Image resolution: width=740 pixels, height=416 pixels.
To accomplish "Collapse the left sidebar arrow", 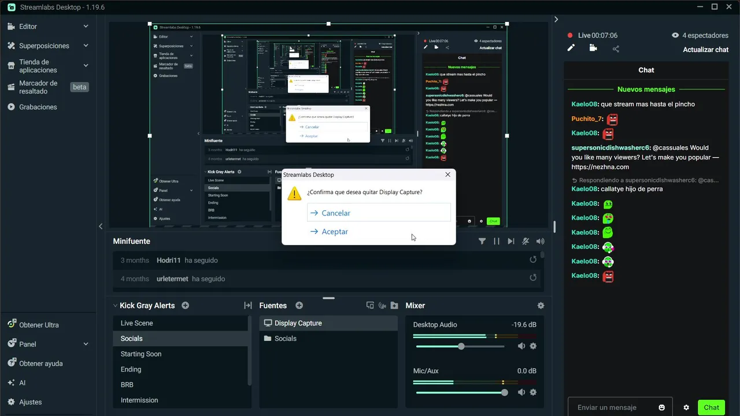I will tap(101, 226).
